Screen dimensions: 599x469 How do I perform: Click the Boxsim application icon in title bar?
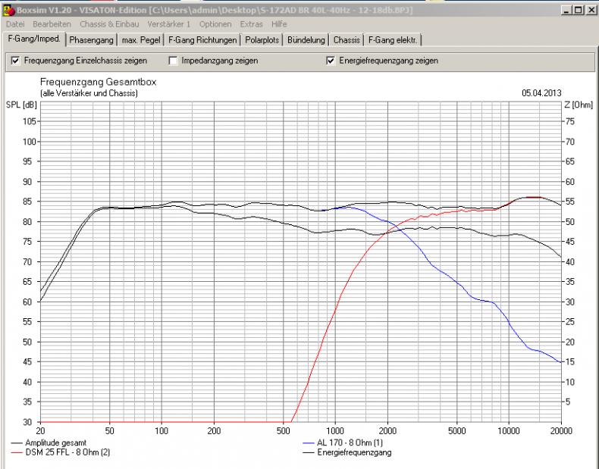[8, 10]
